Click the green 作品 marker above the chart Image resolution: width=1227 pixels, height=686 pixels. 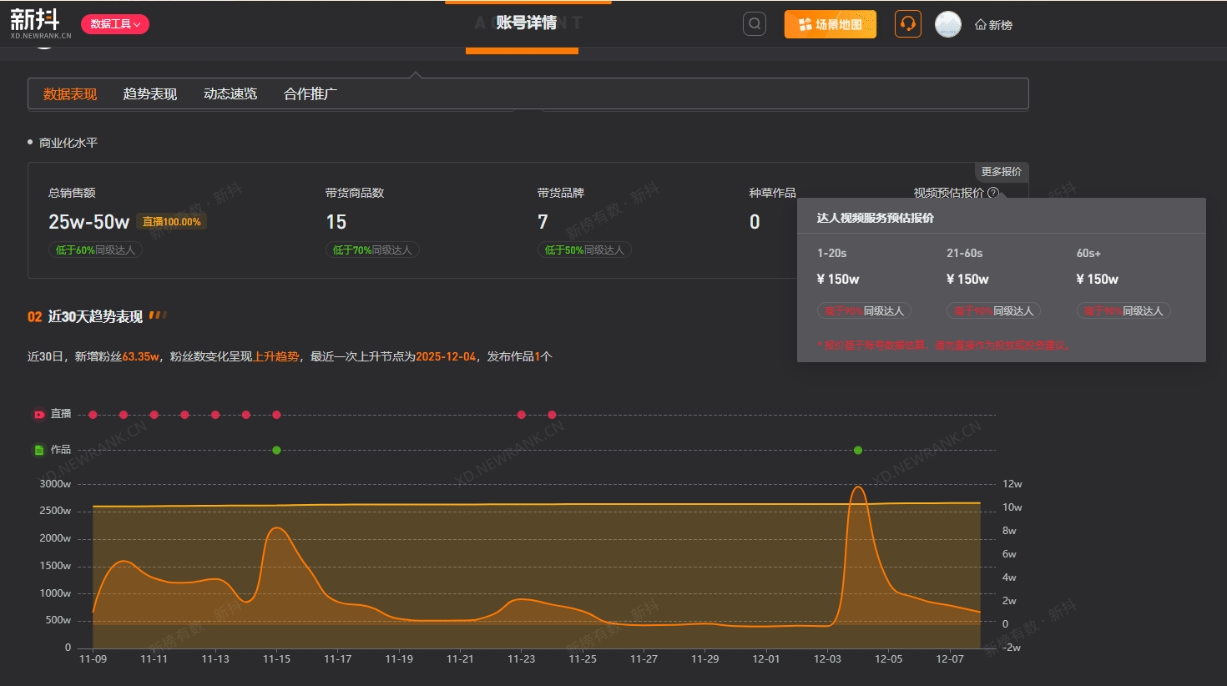tap(276, 450)
